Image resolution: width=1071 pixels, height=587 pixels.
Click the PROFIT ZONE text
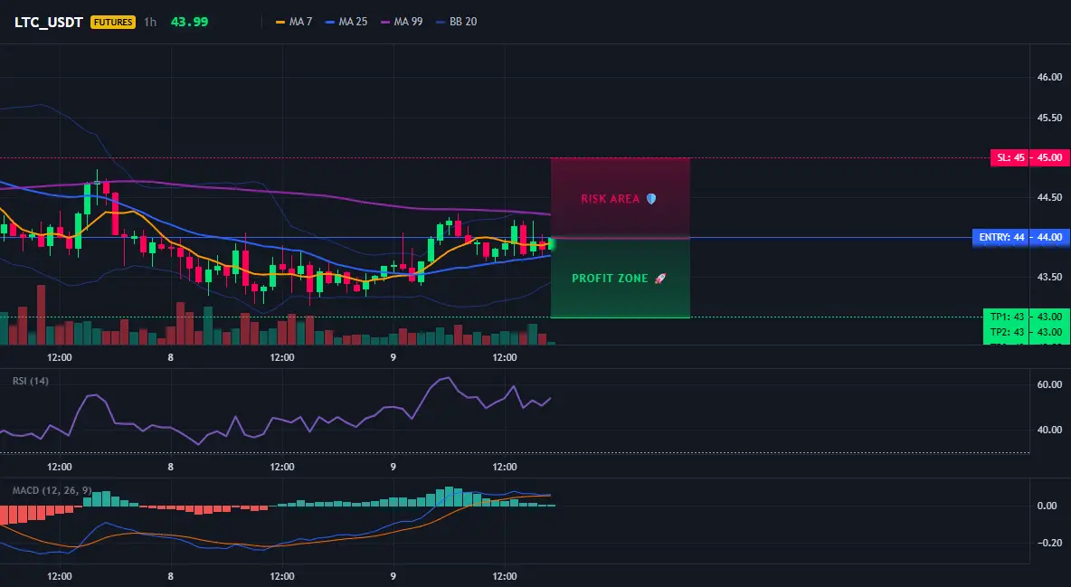tap(610, 279)
